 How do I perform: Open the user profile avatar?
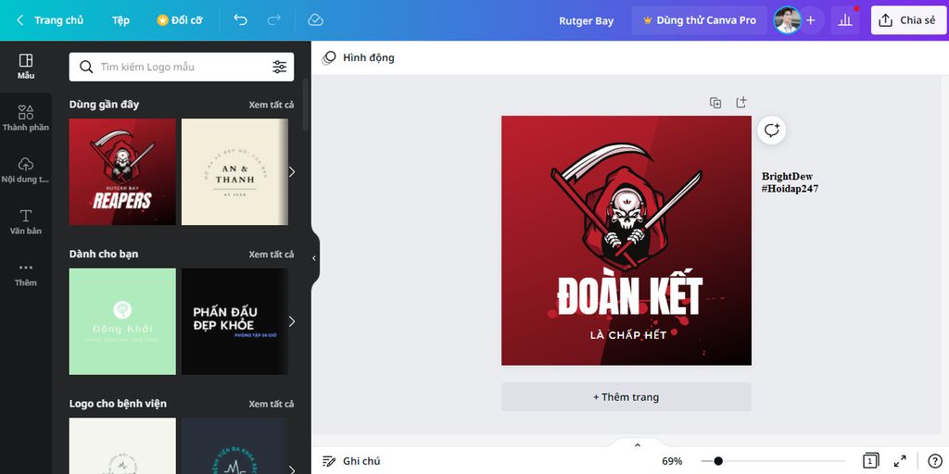pos(787,20)
